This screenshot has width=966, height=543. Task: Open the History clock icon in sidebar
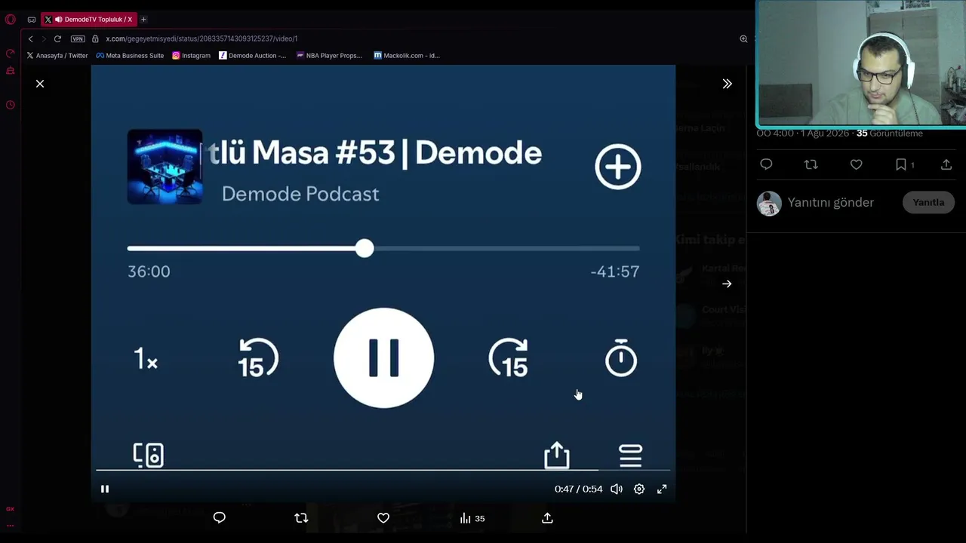point(11,105)
